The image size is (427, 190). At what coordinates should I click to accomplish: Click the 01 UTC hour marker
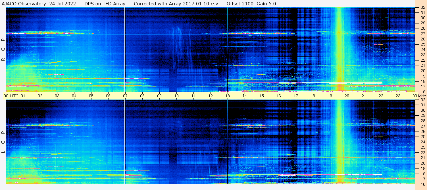(x=23, y=96)
